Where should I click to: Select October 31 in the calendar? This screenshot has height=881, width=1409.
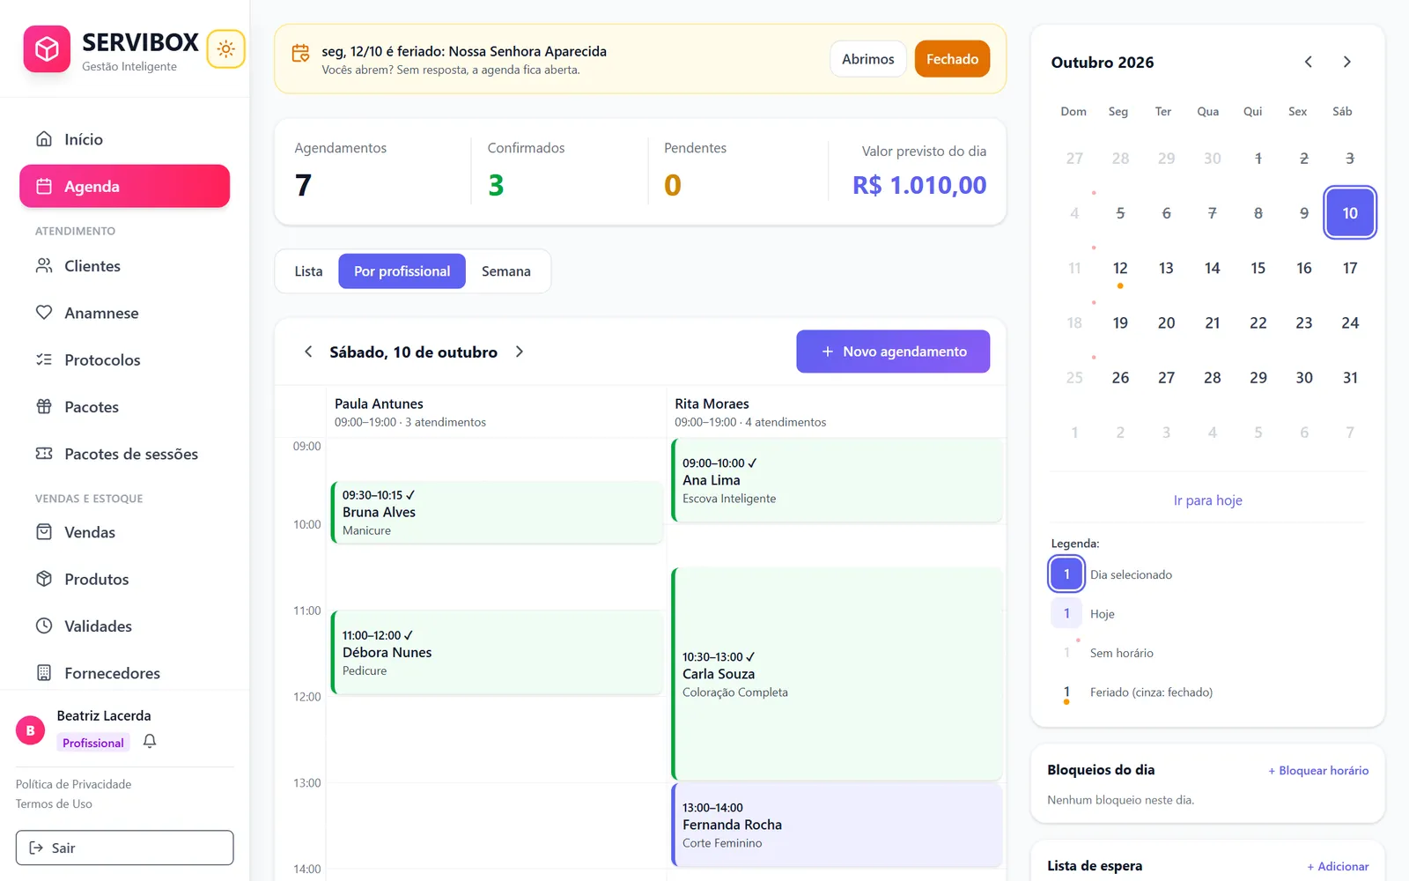tap(1350, 377)
